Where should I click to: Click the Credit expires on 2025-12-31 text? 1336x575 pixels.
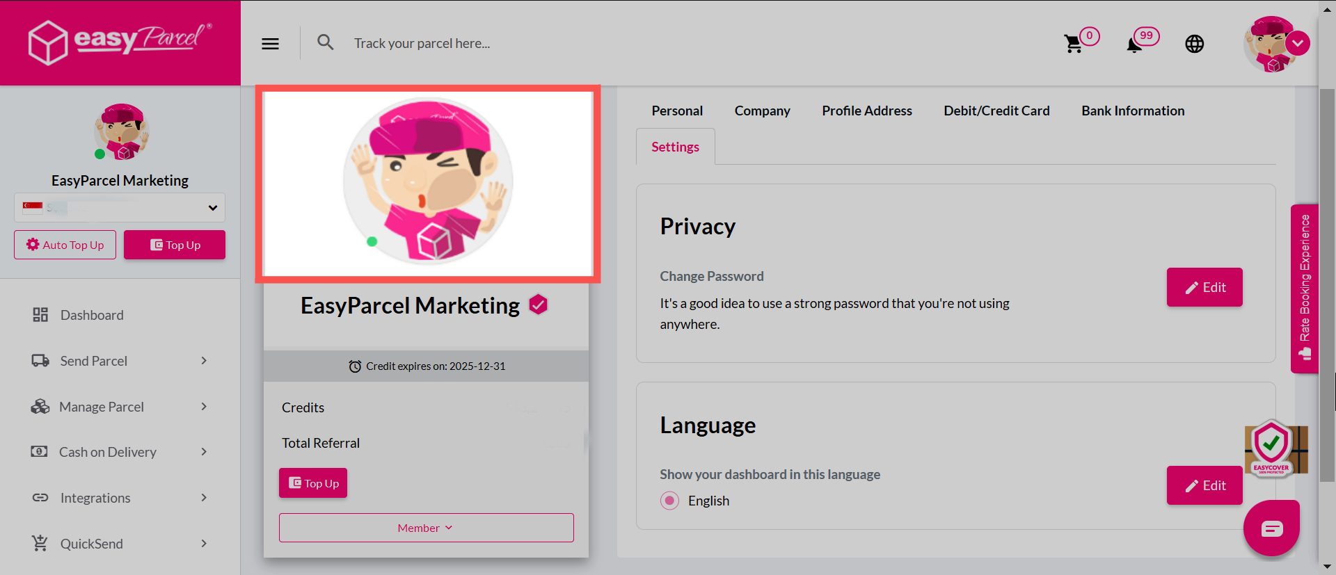pyautogui.click(x=436, y=366)
